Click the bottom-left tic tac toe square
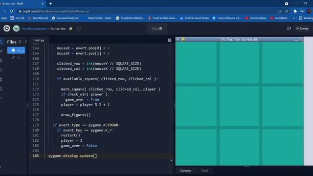313x176 pixels. click(x=196, y=147)
